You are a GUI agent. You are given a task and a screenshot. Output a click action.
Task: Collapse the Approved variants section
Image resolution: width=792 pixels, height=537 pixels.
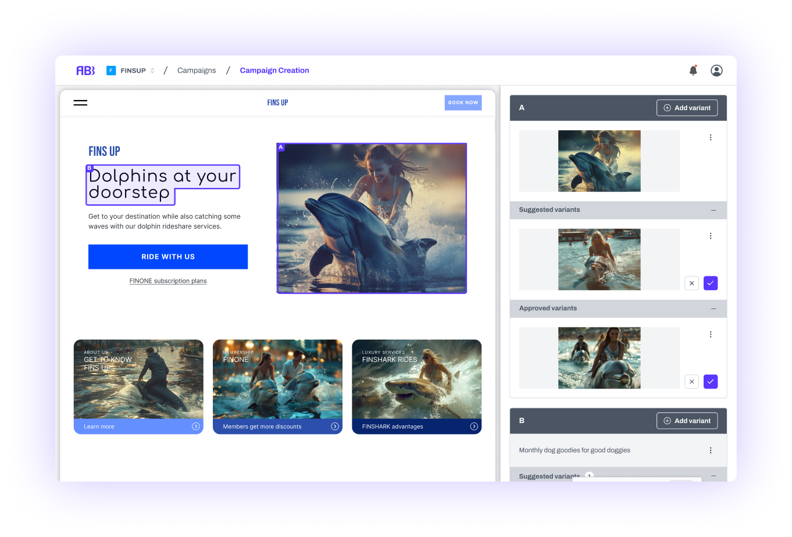click(x=713, y=308)
